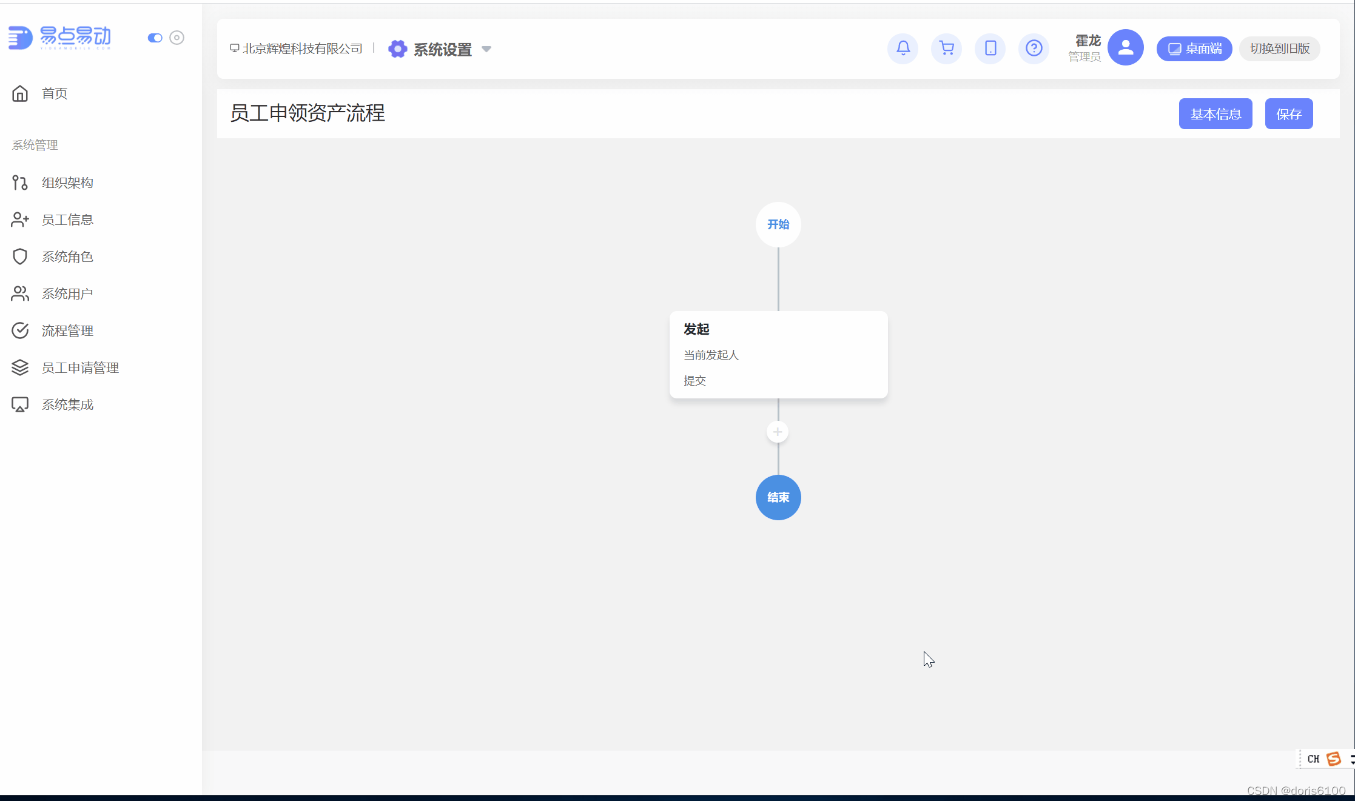Image resolution: width=1355 pixels, height=801 pixels.
Task: Click the layers icon for 员工申请管理
Action: tap(20, 367)
